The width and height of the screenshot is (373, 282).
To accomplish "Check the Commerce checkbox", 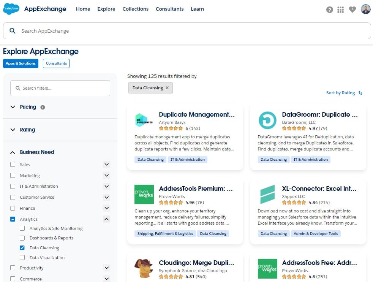I will 13,279.
